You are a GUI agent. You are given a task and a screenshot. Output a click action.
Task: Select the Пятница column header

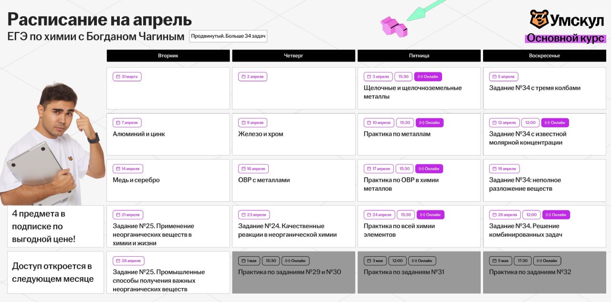point(419,56)
